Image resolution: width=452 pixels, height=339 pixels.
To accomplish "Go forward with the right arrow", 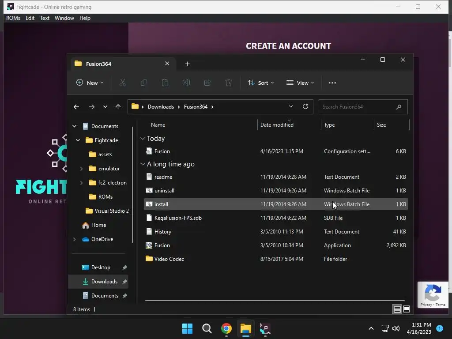I will coord(92,107).
